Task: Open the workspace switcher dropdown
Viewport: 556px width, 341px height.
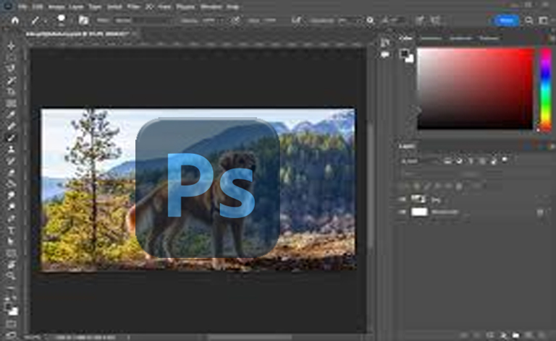Action: pyautogui.click(x=543, y=20)
